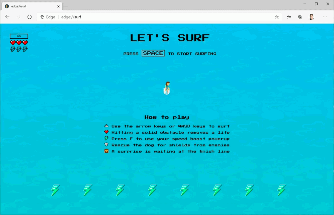The image size is (334, 215).
Task: Click the page refresh button
Action: [30, 17]
